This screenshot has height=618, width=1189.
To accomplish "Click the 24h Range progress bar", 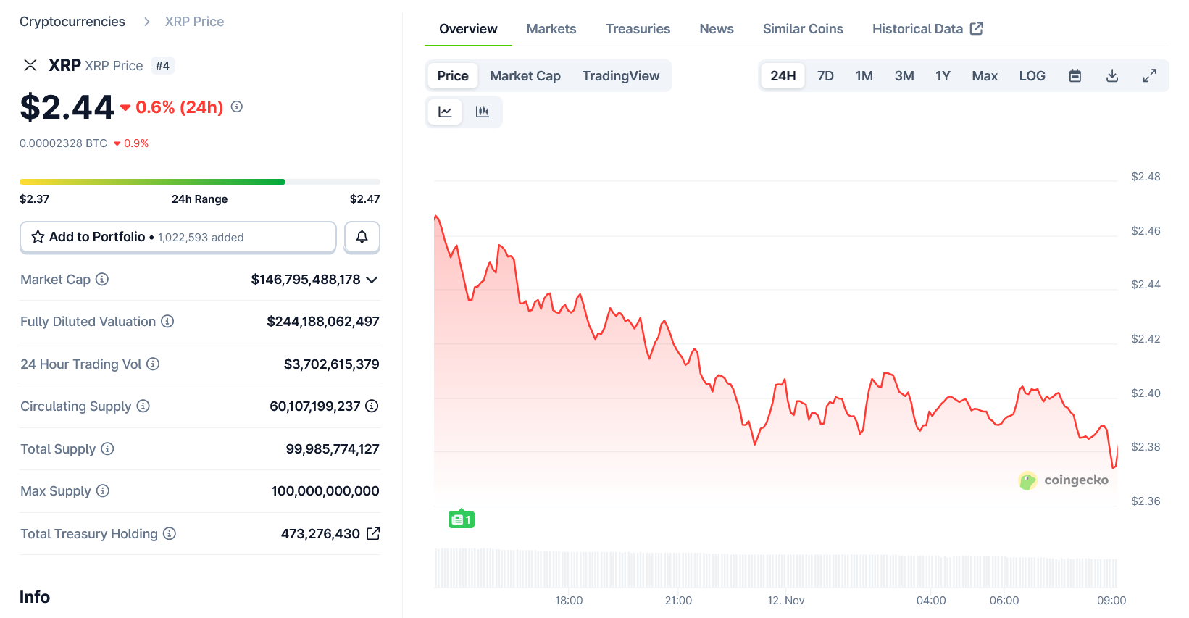I will (200, 182).
